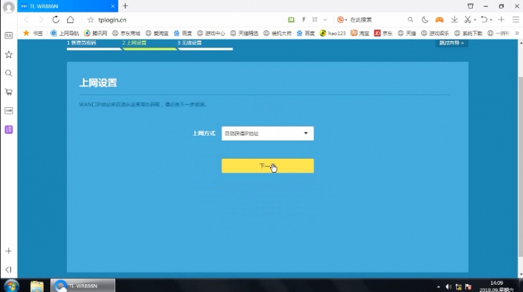Open the 京东 bookmark with JD icon
Screen dimensions: 523x292
tap(383, 33)
